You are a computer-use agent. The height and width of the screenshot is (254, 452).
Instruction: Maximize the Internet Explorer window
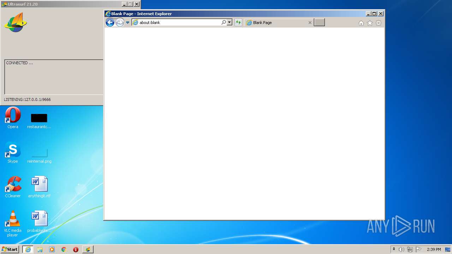point(374,14)
